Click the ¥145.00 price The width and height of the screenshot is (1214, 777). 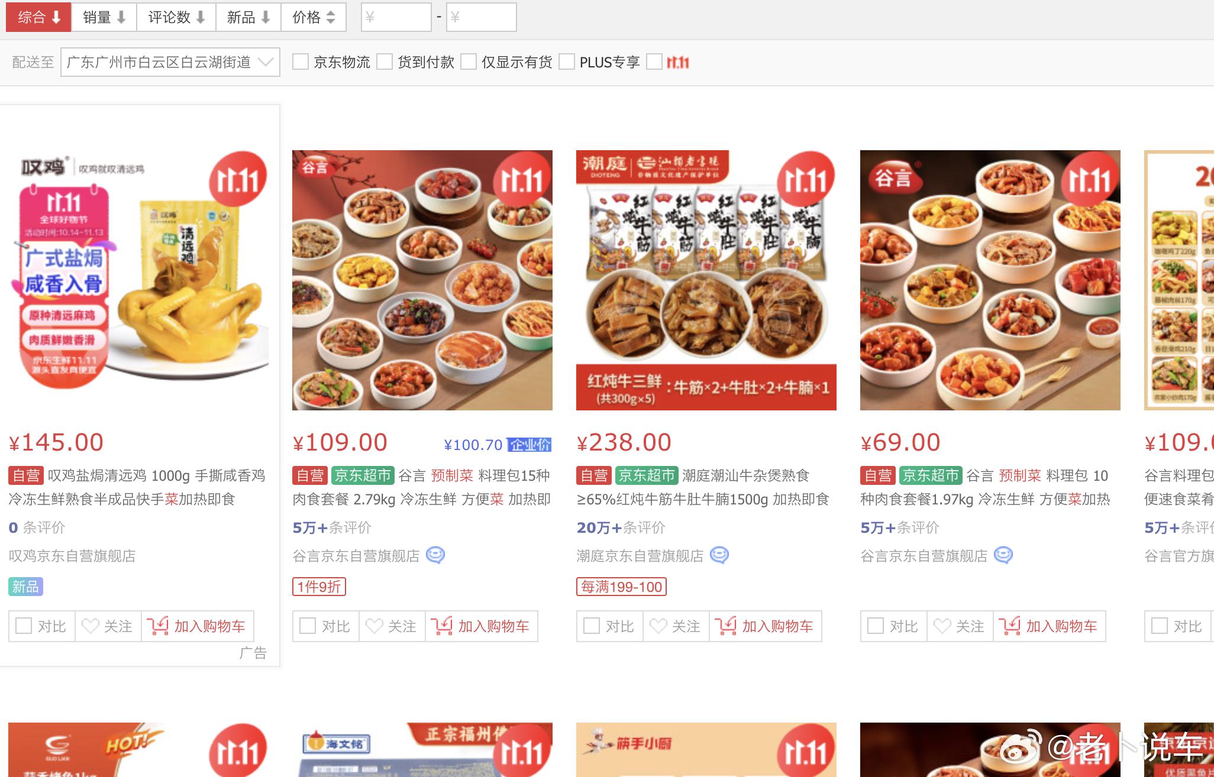(56, 442)
